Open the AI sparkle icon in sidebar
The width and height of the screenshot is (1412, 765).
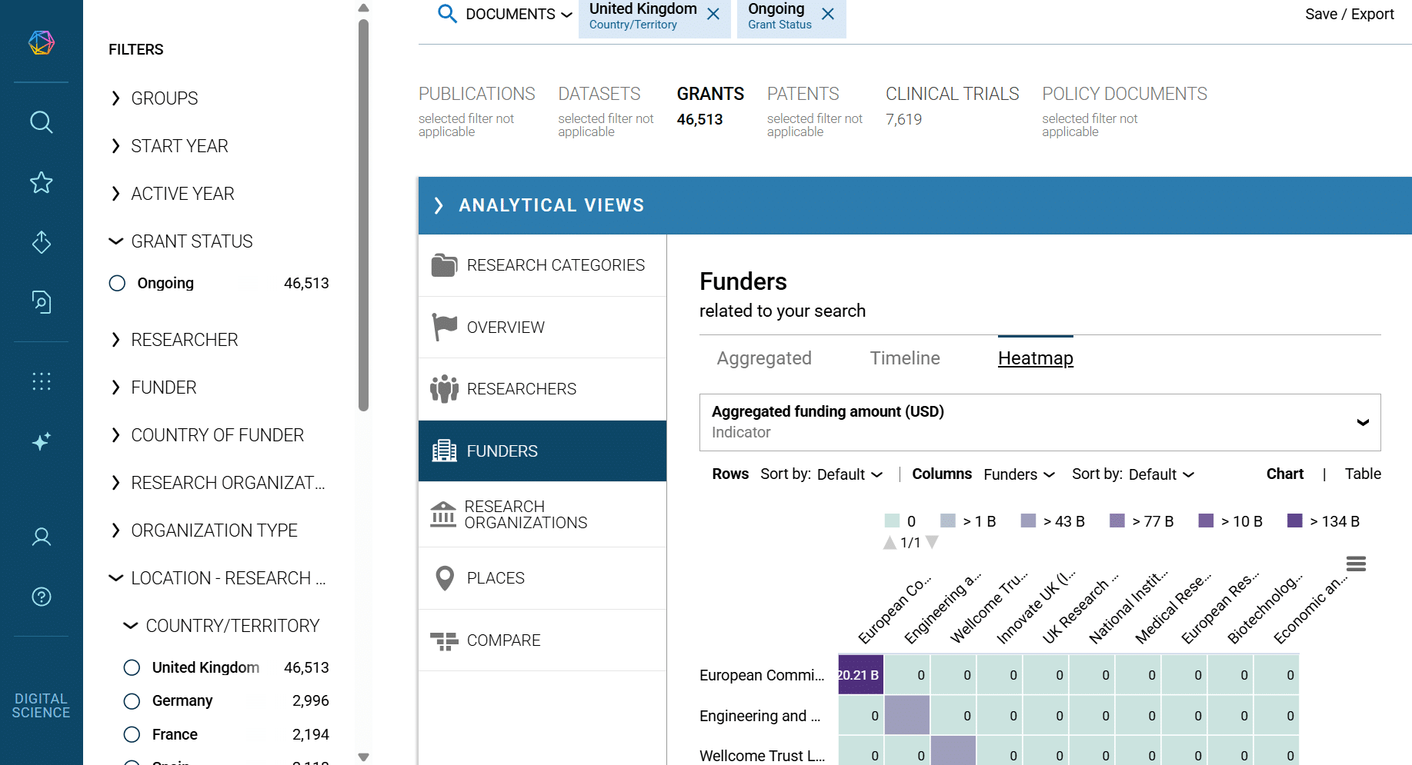(42, 441)
